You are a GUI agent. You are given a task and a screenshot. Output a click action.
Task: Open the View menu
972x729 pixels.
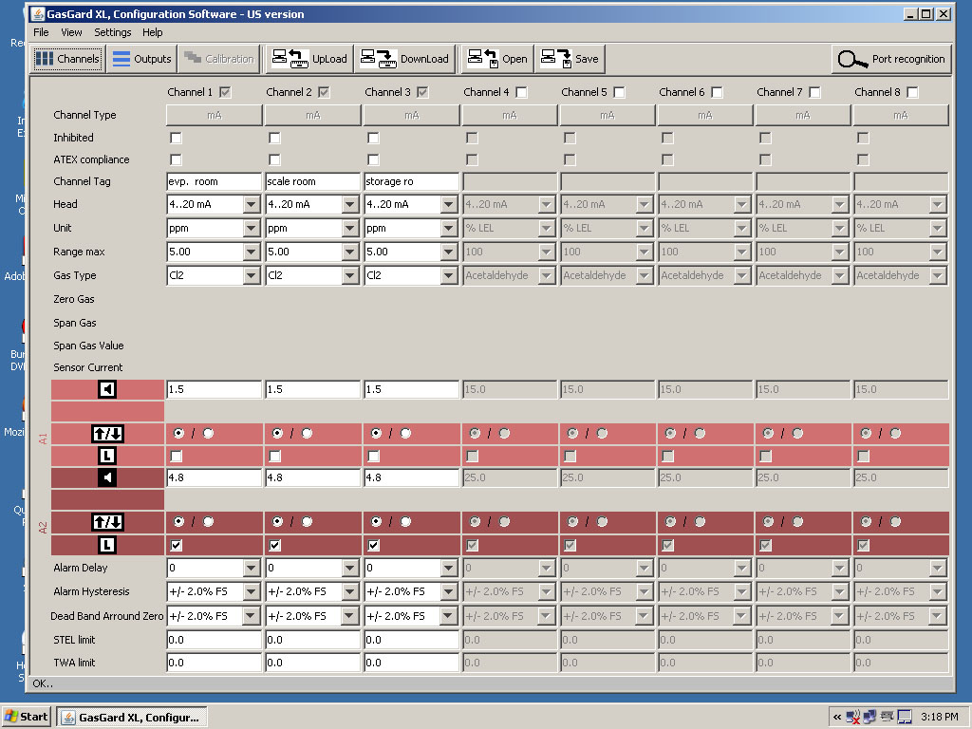(x=71, y=32)
